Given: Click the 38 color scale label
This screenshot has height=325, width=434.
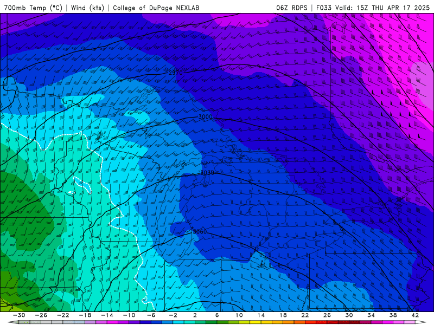Looking at the screenshot, I should (x=393, y=315).
